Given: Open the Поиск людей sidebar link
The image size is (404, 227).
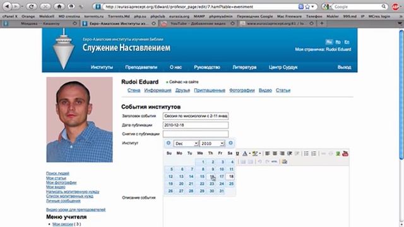Looking at the screenshot, I should tap(57, 173).
